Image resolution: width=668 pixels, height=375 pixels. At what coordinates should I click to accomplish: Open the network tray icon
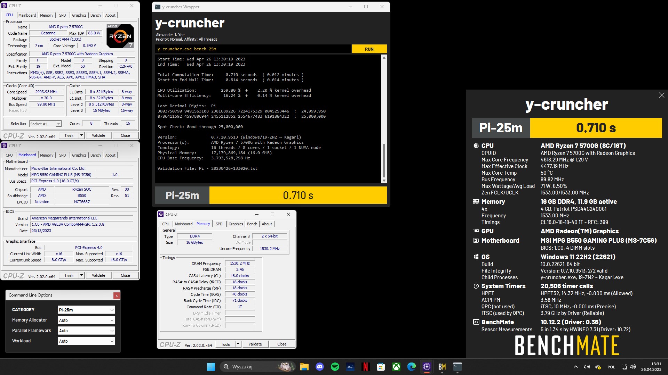[x=625, y=367]
